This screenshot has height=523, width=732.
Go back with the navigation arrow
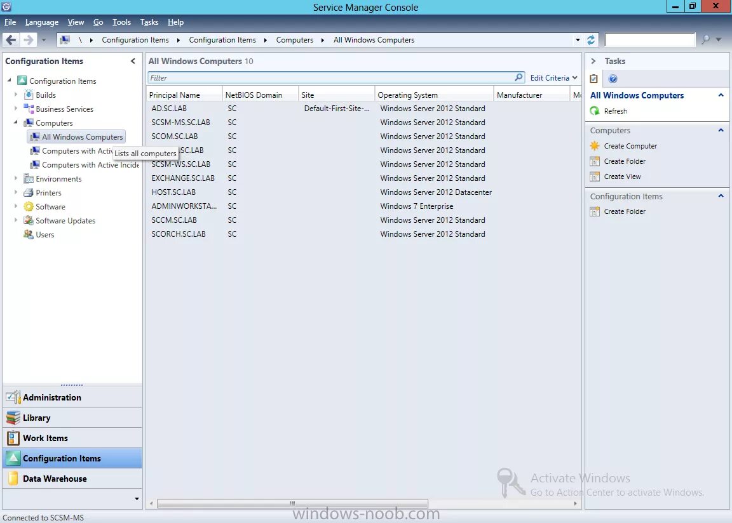pos(11,40)
